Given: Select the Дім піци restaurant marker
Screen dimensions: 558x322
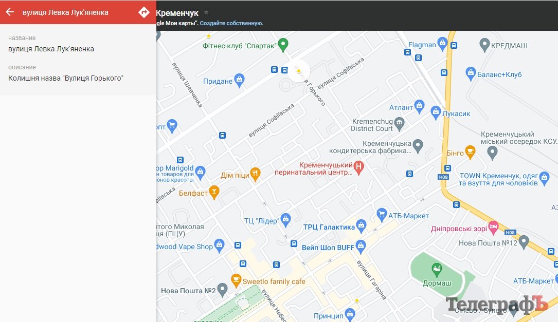Looking at the screenshot, I should point(255,174).
